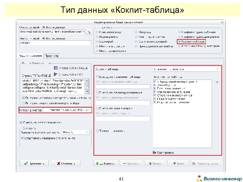This screenshot has width=243, height=182.
Task: Click the input below Выводить комментарий
Action: [123, 118]
